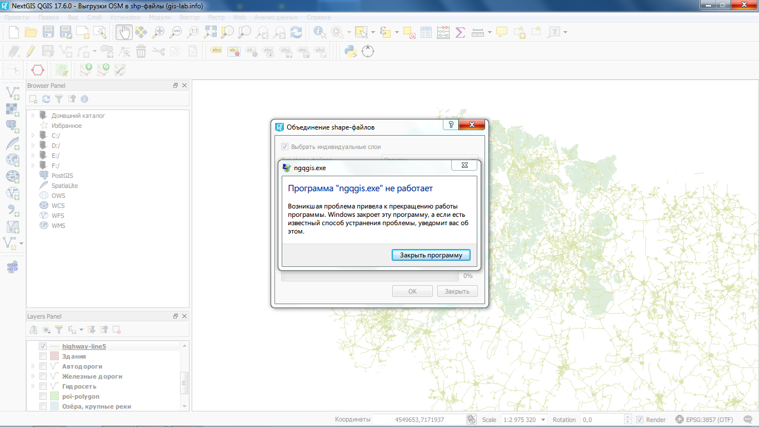Activate the Identify Features tool
The width and height of the screenshot is (759, 427).
(319, 32)
